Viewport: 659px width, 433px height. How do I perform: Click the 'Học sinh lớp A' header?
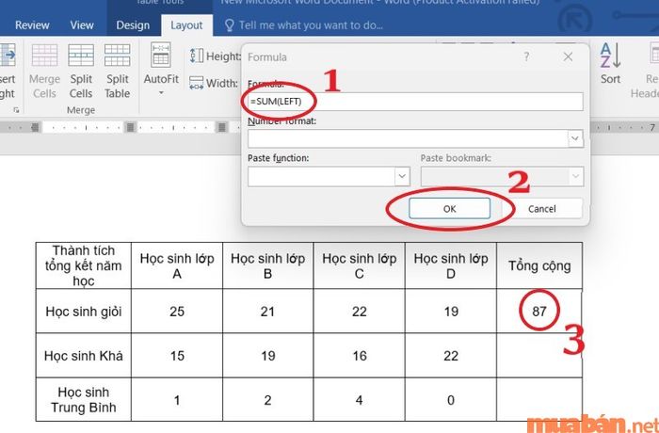177,266
